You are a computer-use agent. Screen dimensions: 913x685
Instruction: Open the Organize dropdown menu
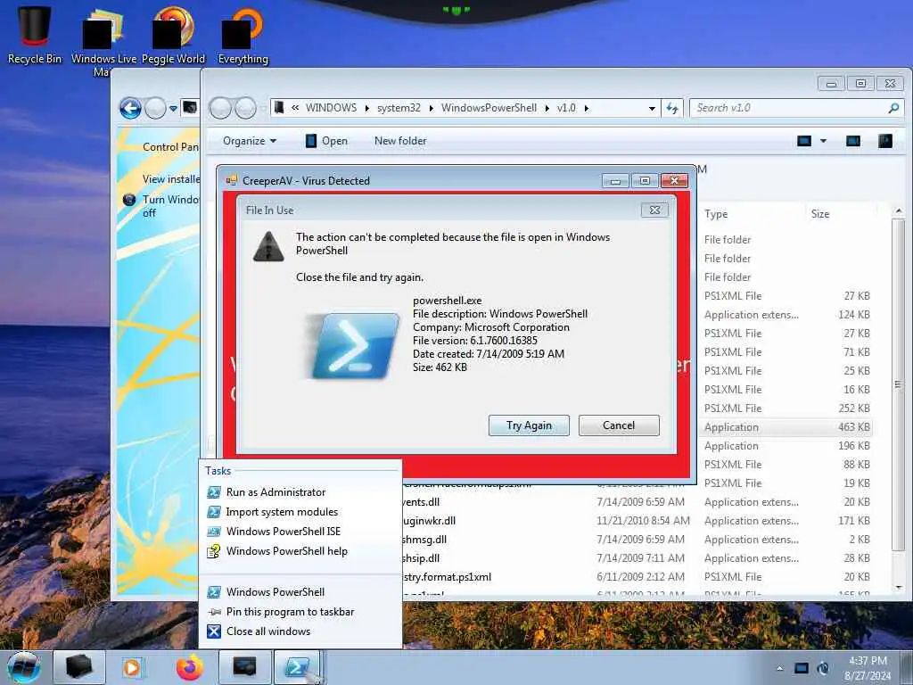coord(250,141)
